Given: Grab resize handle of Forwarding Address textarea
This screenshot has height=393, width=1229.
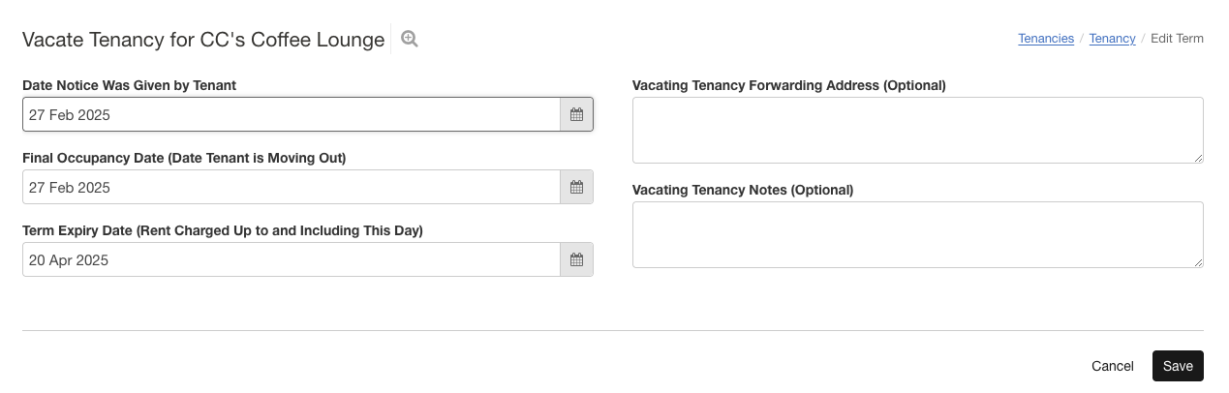Looking at the screenshot, I should click(x=1198, y=158).
